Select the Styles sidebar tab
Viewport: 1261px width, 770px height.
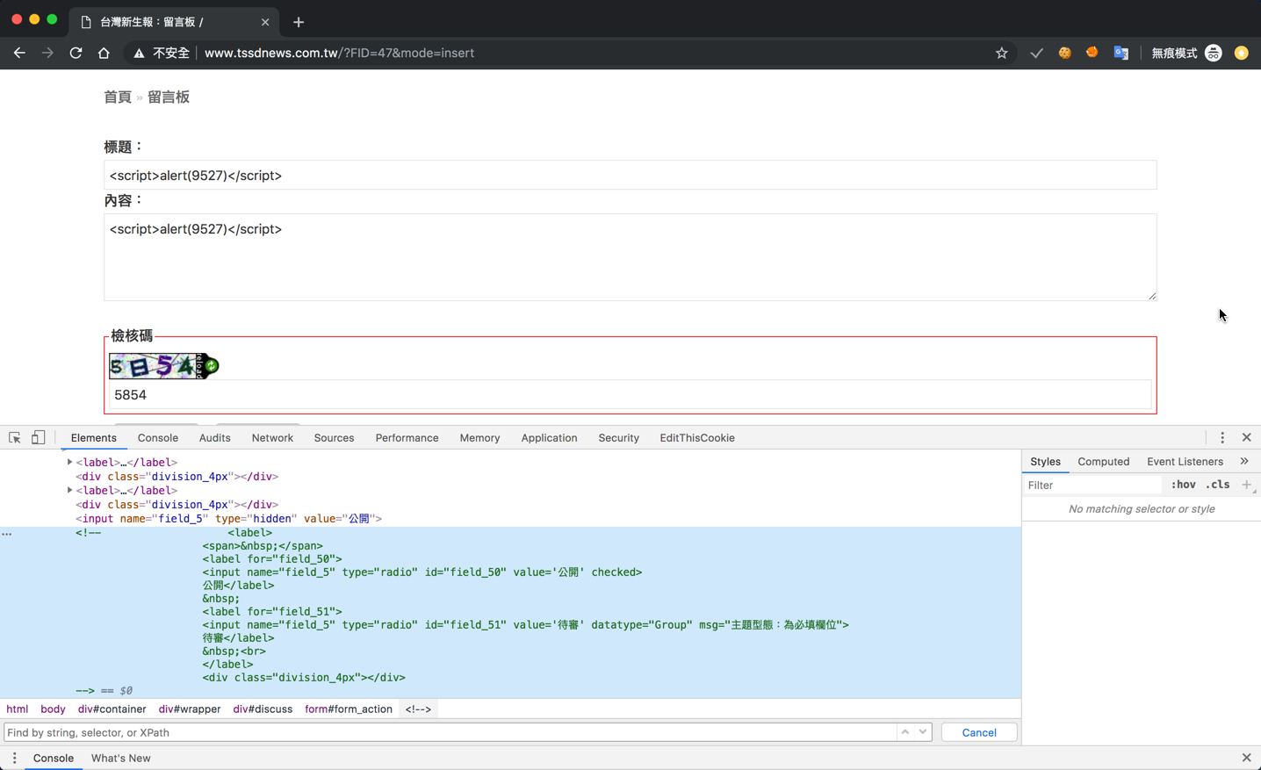point(1045,462)
